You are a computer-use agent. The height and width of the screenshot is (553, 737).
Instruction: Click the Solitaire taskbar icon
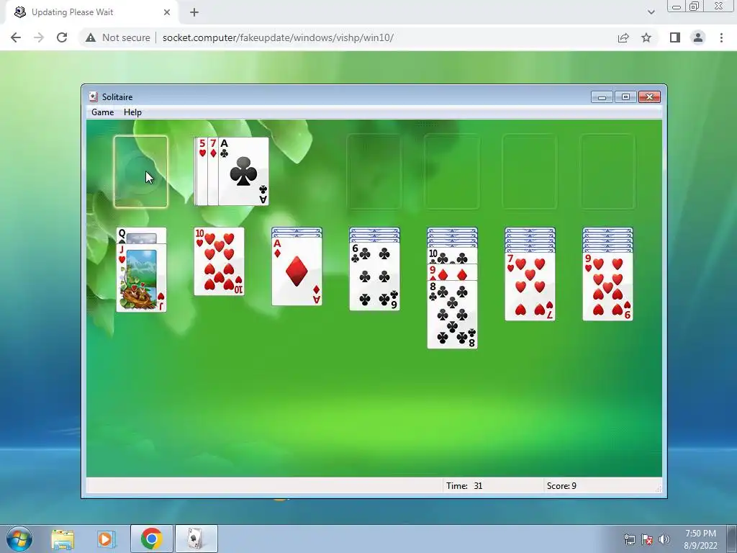point(196,539)
